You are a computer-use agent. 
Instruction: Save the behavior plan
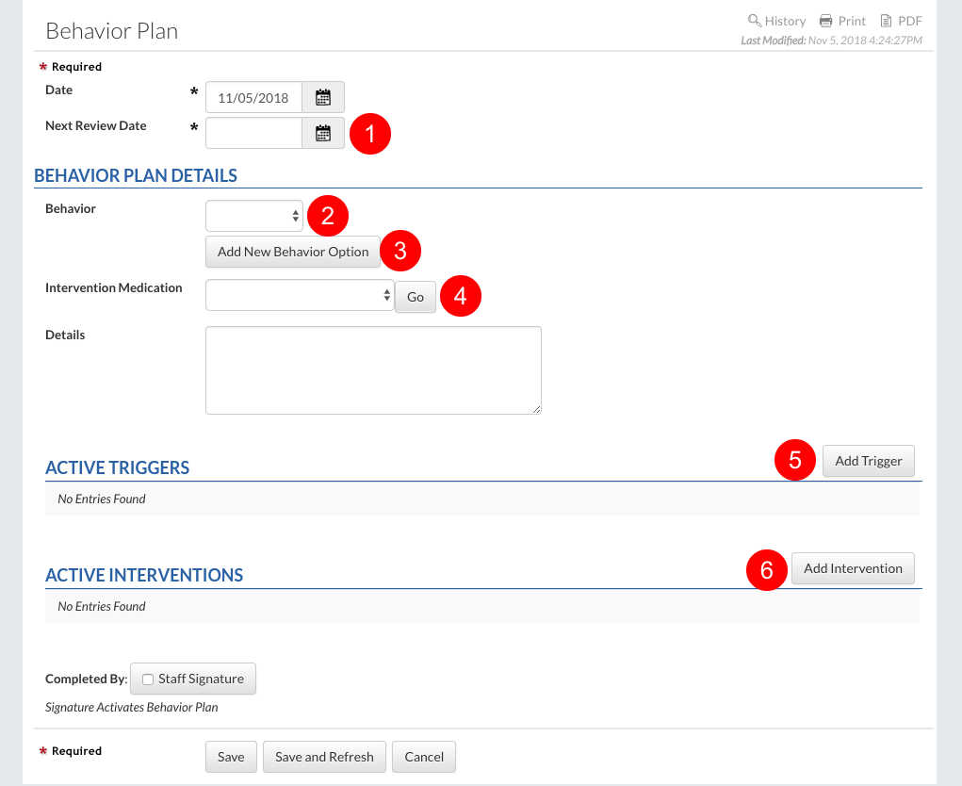coord(231,757)
